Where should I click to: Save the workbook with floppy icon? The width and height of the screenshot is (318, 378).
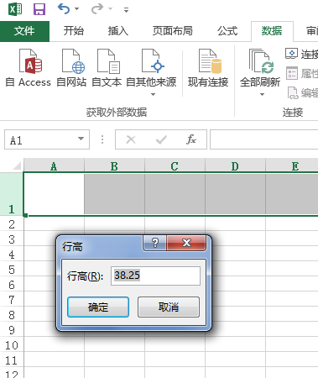pos(39,9)
